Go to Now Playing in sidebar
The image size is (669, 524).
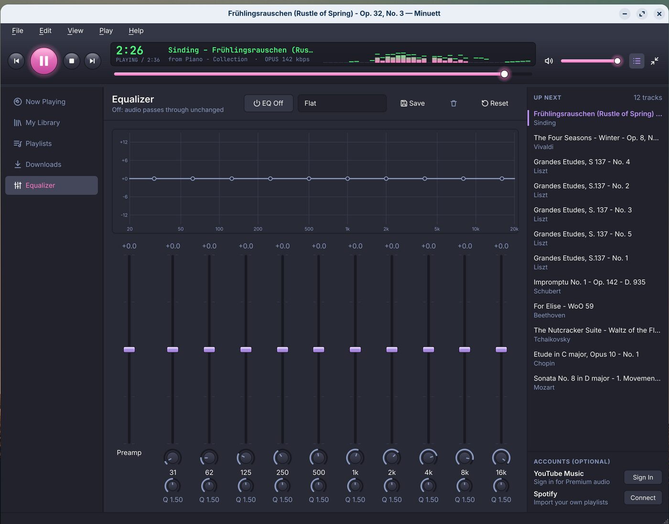(52, 102)
